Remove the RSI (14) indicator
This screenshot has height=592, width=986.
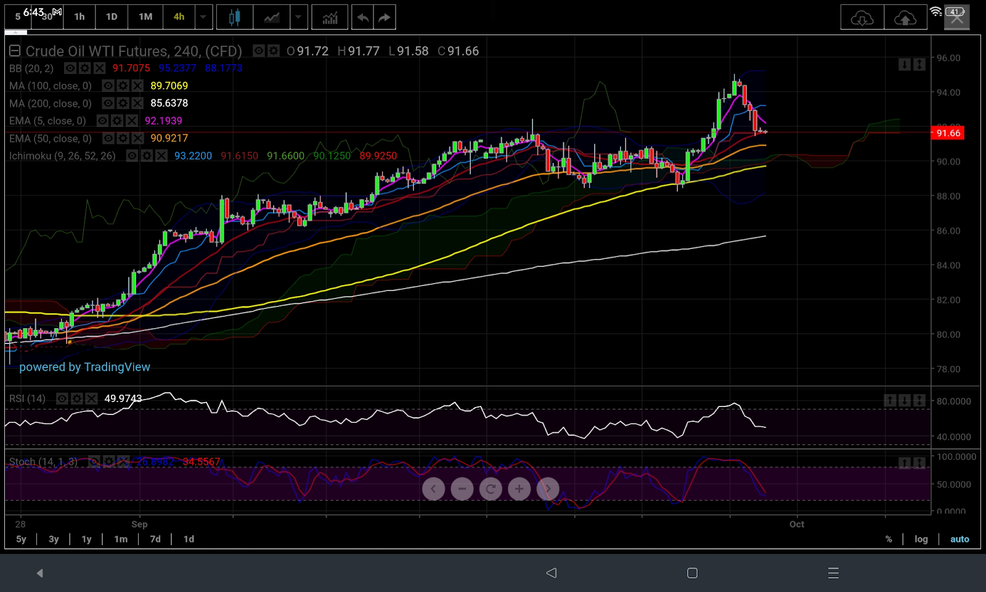(91, 399)
